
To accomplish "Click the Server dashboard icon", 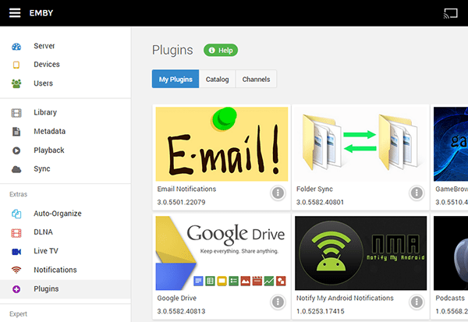I will pos(16,46).
